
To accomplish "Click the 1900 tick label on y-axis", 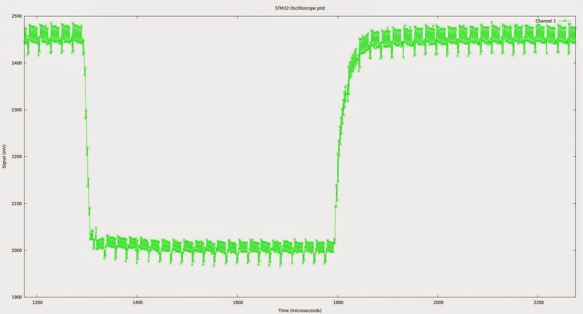I will coord(16,297).
